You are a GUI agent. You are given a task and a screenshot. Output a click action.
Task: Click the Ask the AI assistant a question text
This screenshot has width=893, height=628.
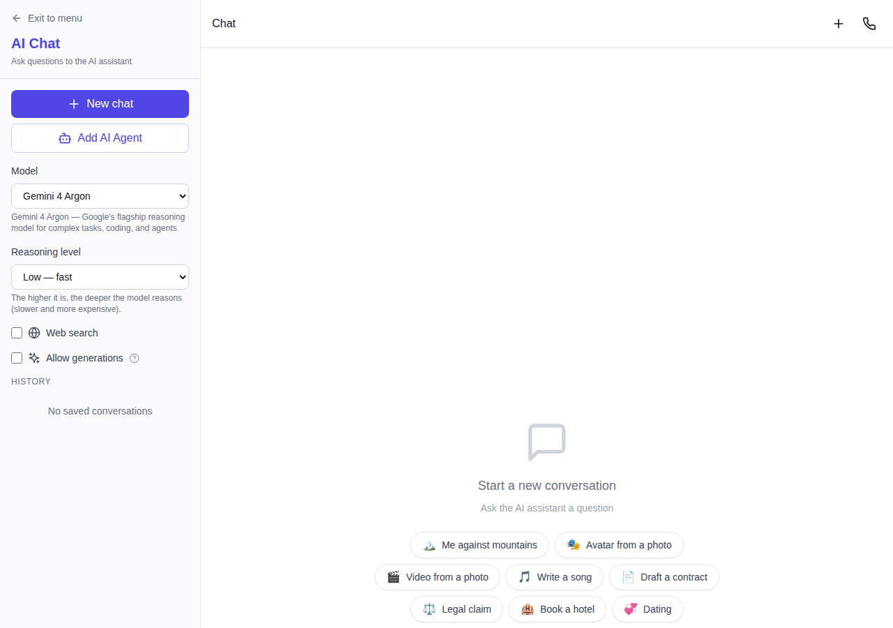(x=547, y=508)
